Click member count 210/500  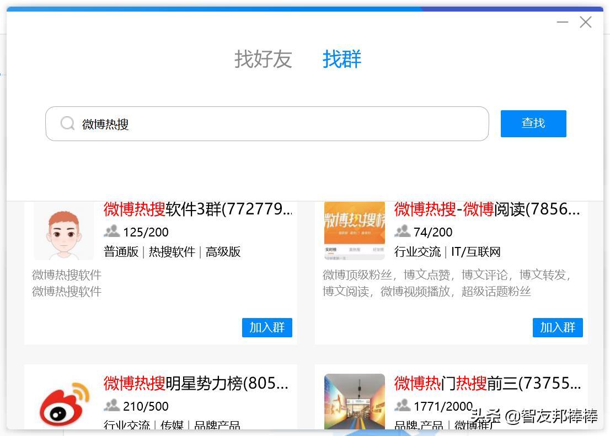click(x=146, y=406)
